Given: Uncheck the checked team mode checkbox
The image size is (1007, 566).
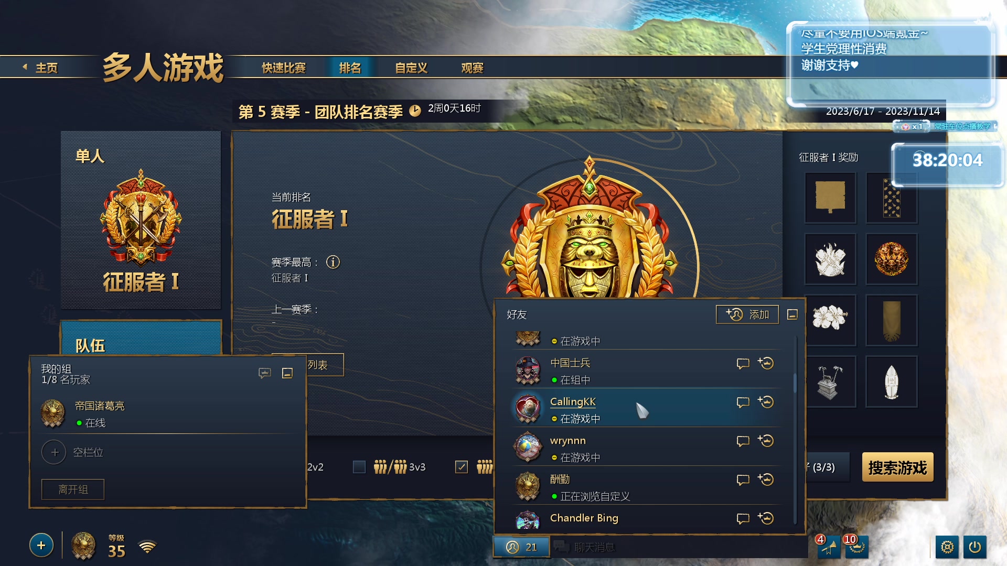Looking at the screenshot, I should (462, 467).
